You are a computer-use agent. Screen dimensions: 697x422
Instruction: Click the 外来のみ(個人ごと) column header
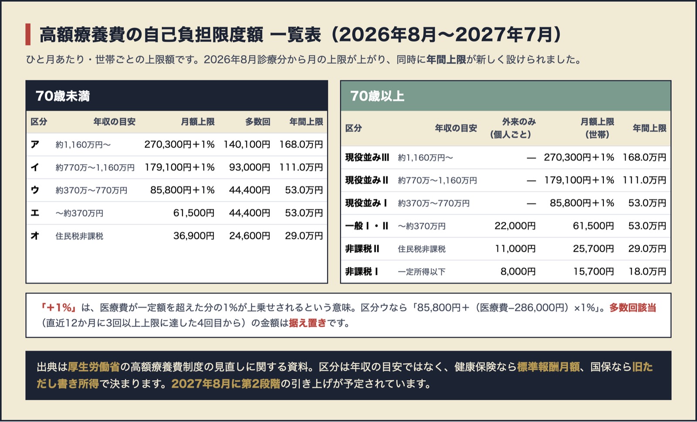coord(513,128)
